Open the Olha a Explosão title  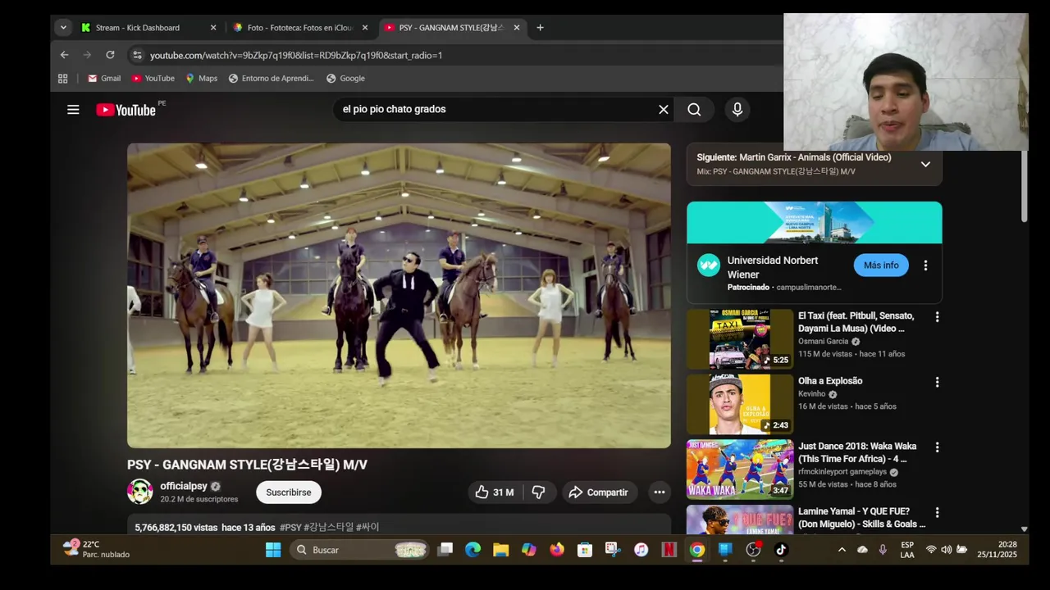point(830,381)
